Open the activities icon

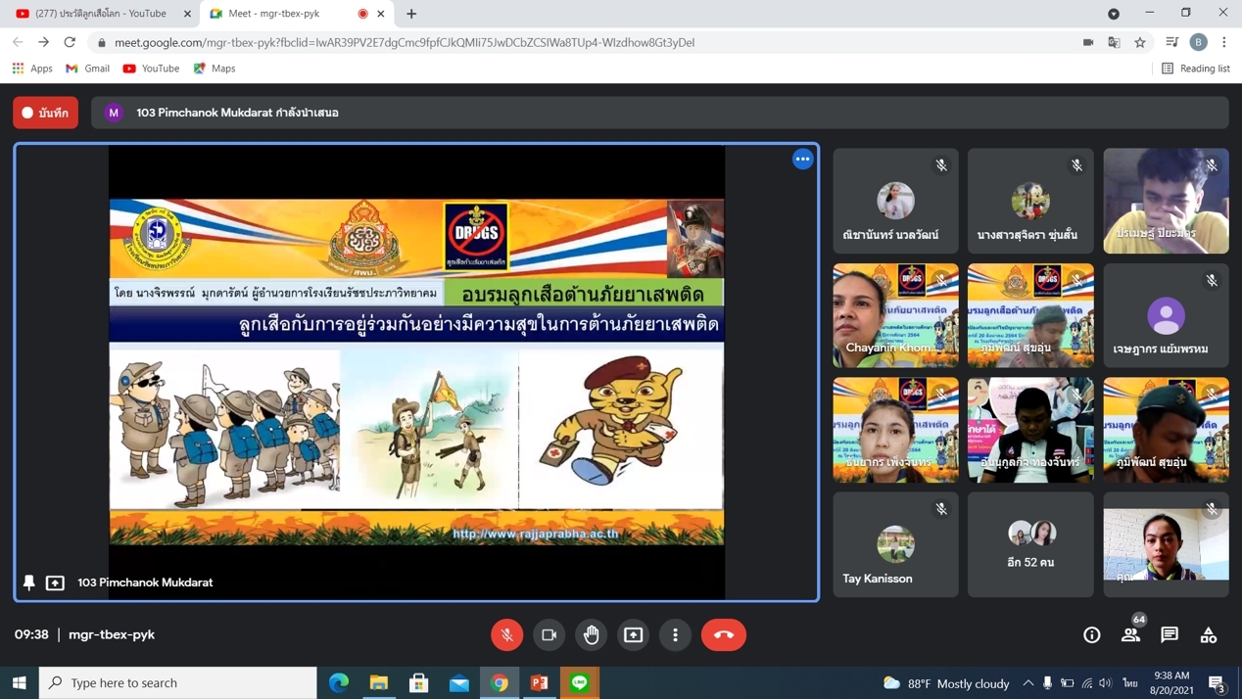coord(1209,634)
